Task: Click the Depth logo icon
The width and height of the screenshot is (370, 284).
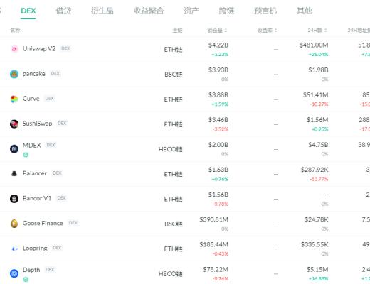Action: 14,273
